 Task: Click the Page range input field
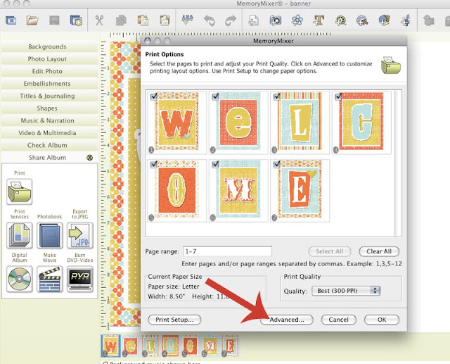[x=227, y=251]
